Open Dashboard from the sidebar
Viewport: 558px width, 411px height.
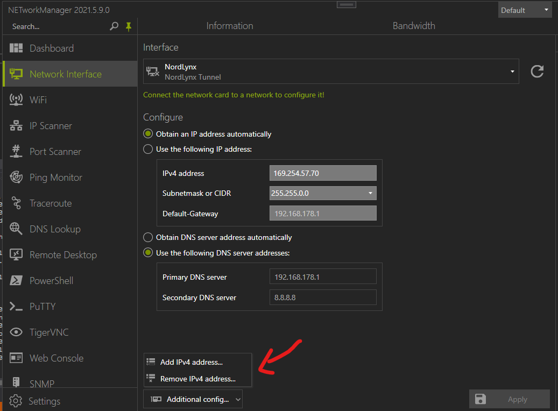(x=70, y=48)
